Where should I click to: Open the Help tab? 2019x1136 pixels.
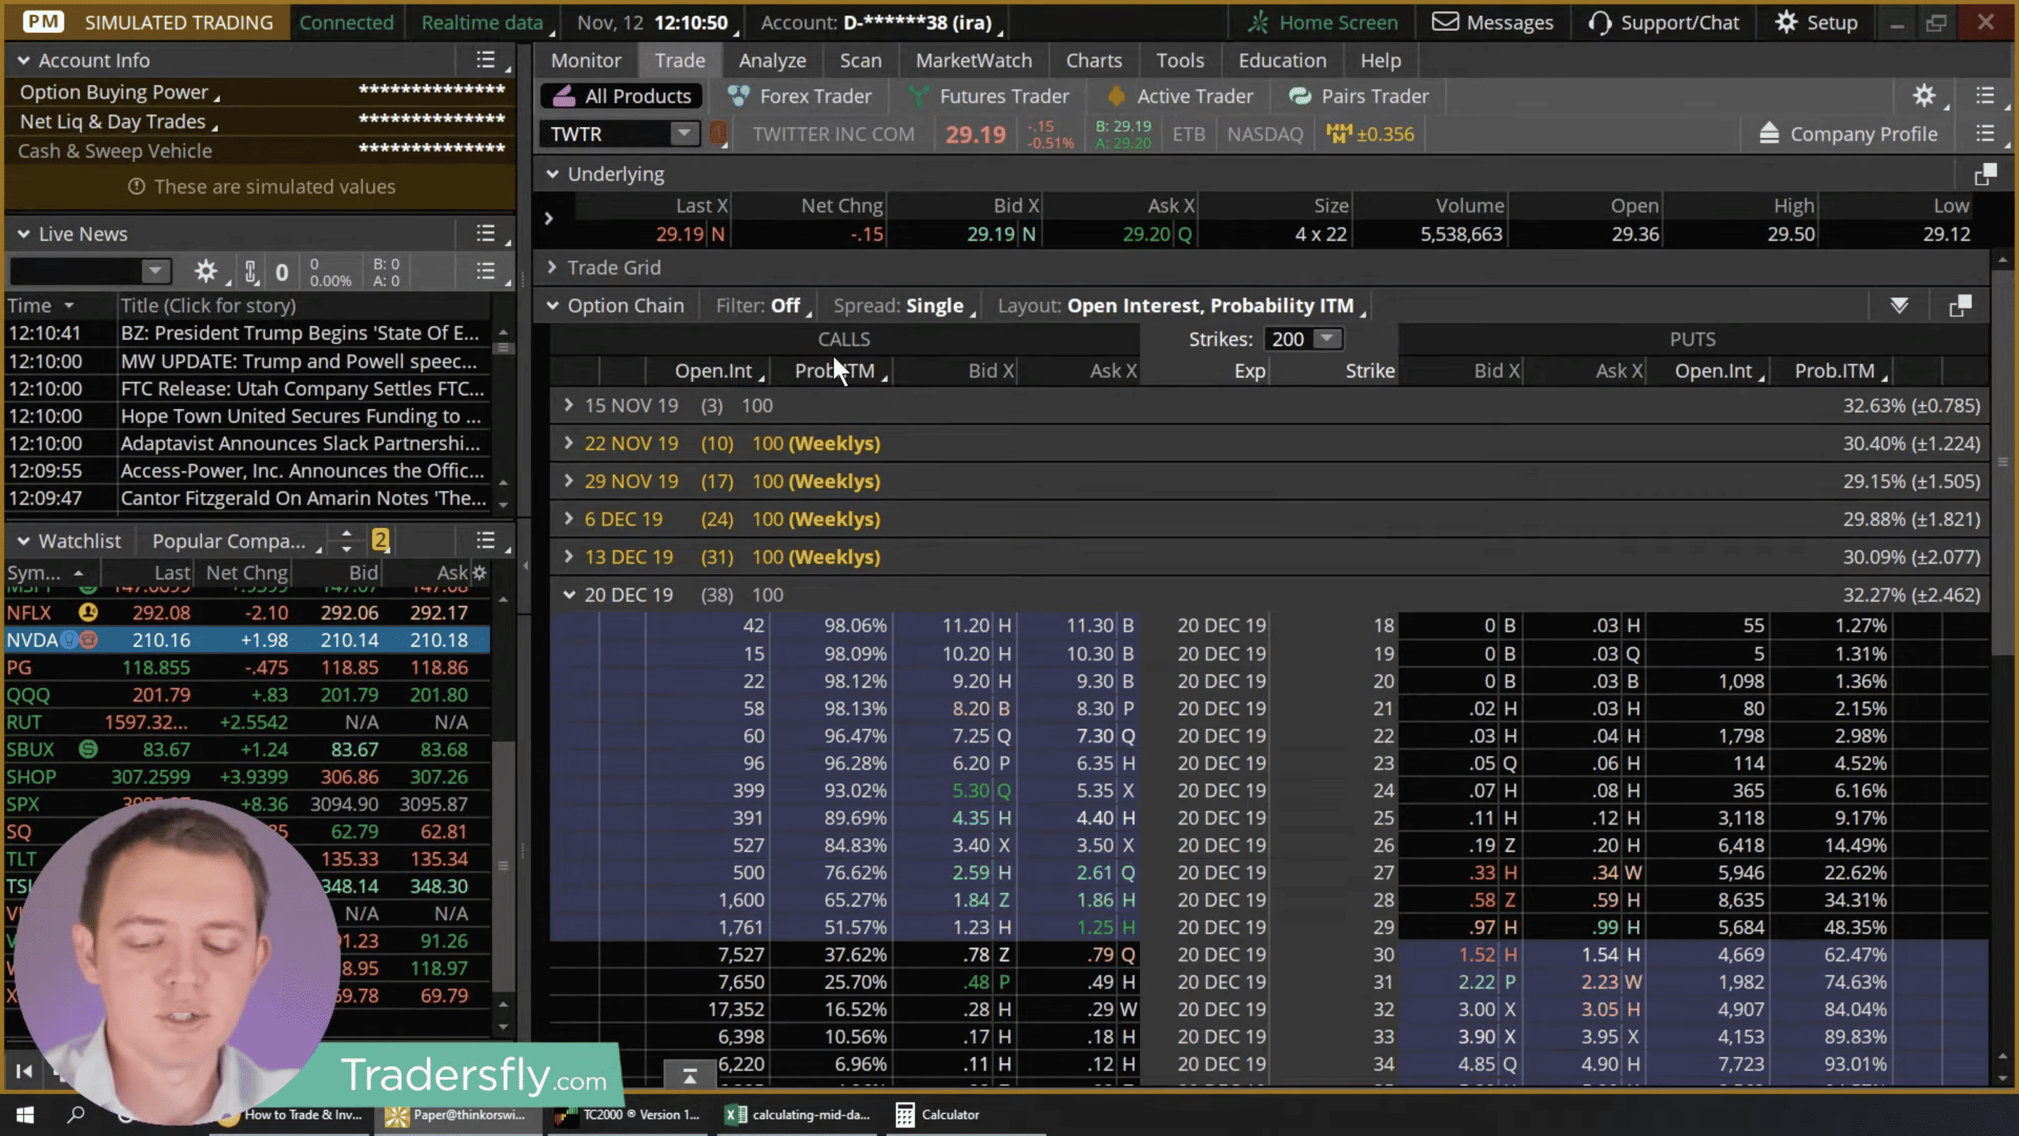[x=1380, y=60]
